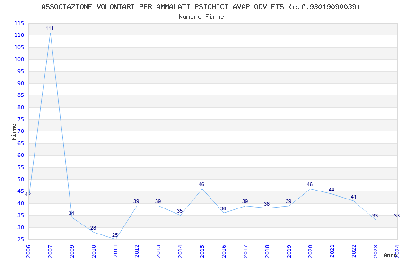This screenshot has width=402, height=260.
Task: Click the 35 y-axis tick label
Action: click(x=21, y=216)
